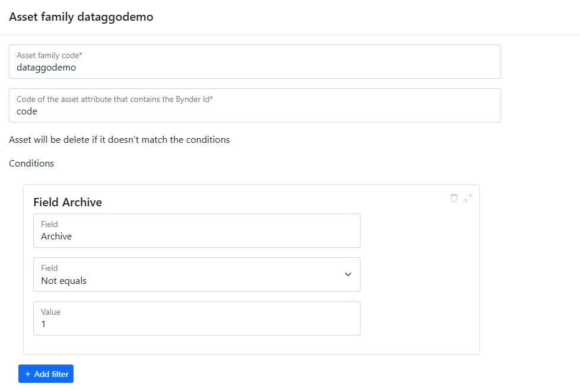The image size is (580, 390).
Task: Focus the Bynder Id attribute code field
Action: (x=255, y=106)
